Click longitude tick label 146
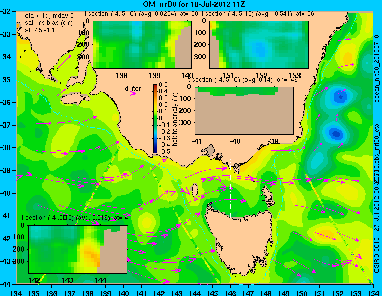This screenshot has width=382, height=296. pos(230,293)
